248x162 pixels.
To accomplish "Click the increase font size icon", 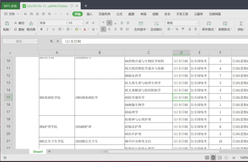I will tap(87, 23).
